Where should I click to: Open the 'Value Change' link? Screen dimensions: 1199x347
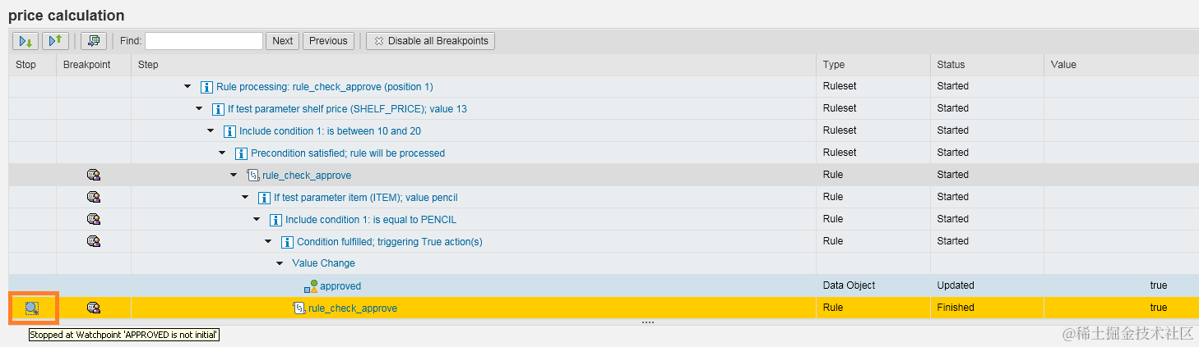(x=323, y=263)
